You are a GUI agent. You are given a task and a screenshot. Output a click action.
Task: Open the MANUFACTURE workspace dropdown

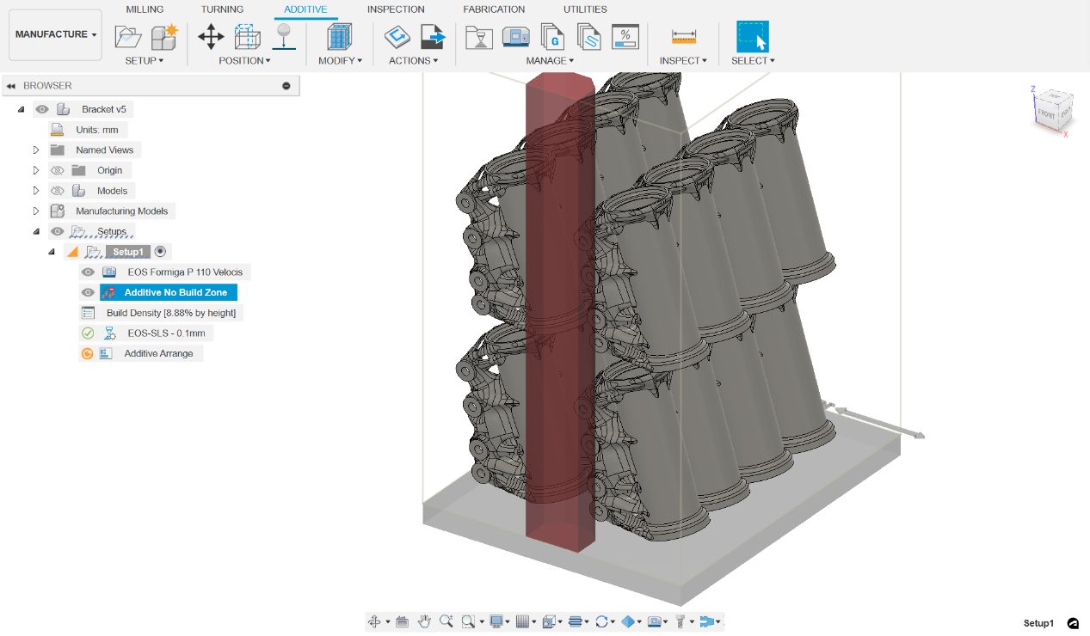click(56, 34)
